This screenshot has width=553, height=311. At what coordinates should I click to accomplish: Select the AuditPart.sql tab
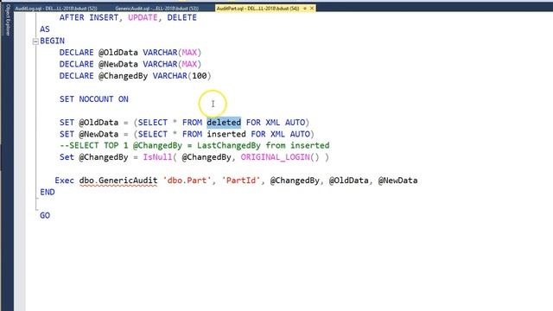[257, 8]
